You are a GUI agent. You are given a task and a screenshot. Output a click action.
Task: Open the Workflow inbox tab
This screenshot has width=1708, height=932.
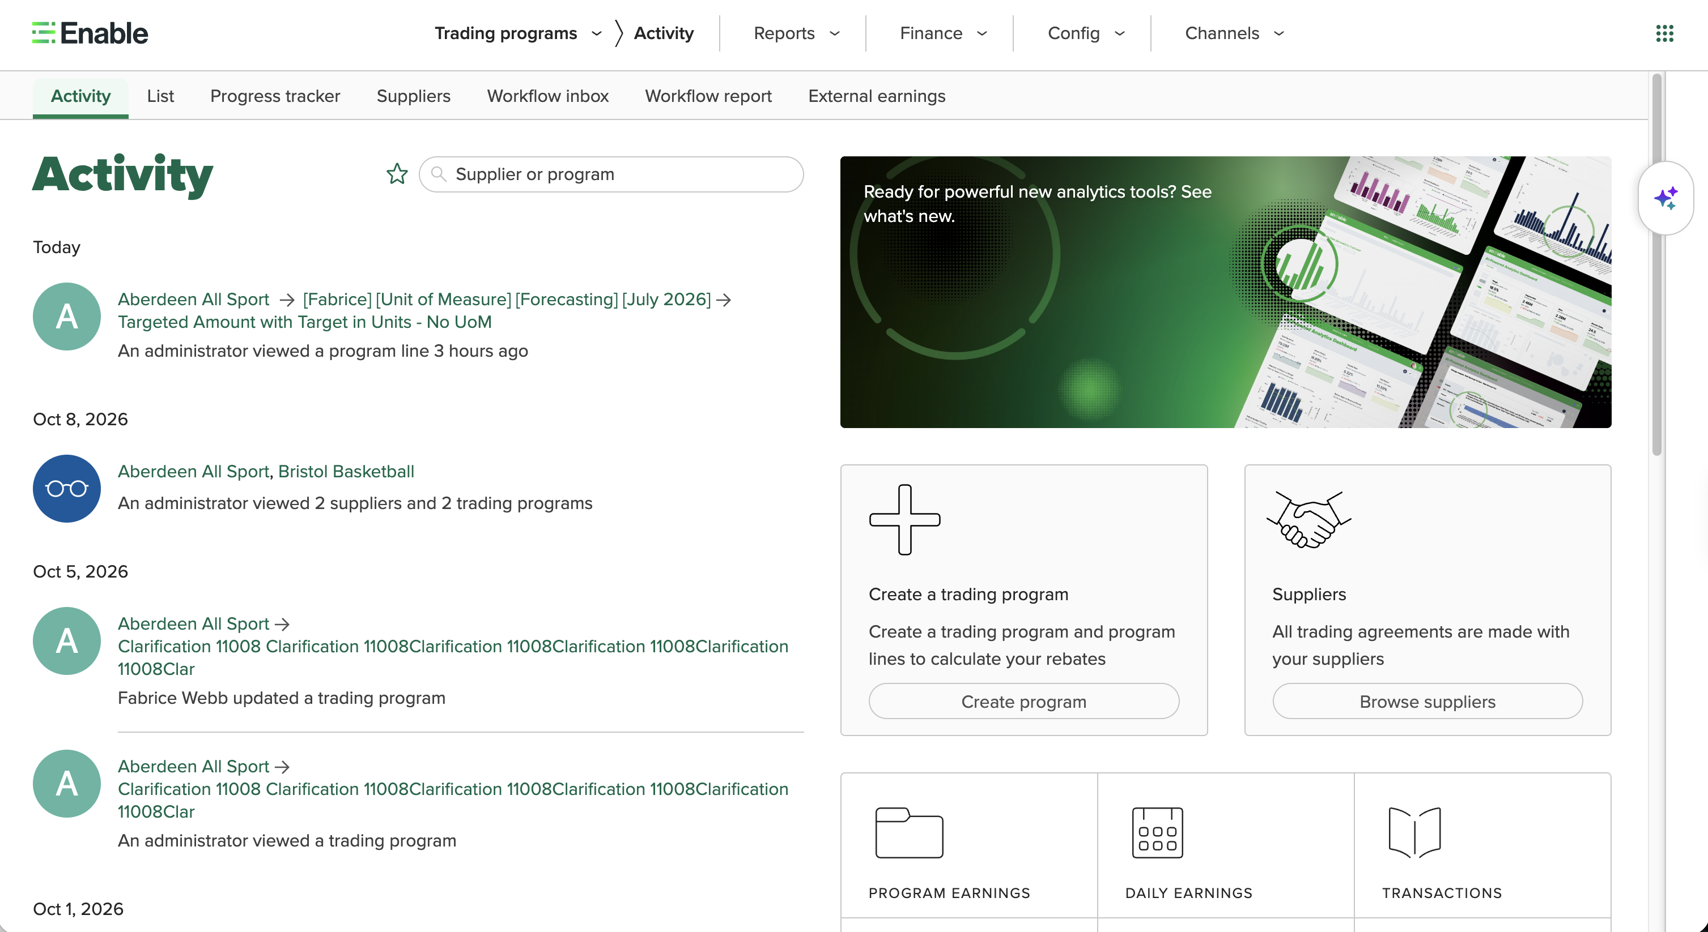coord(547,96)
